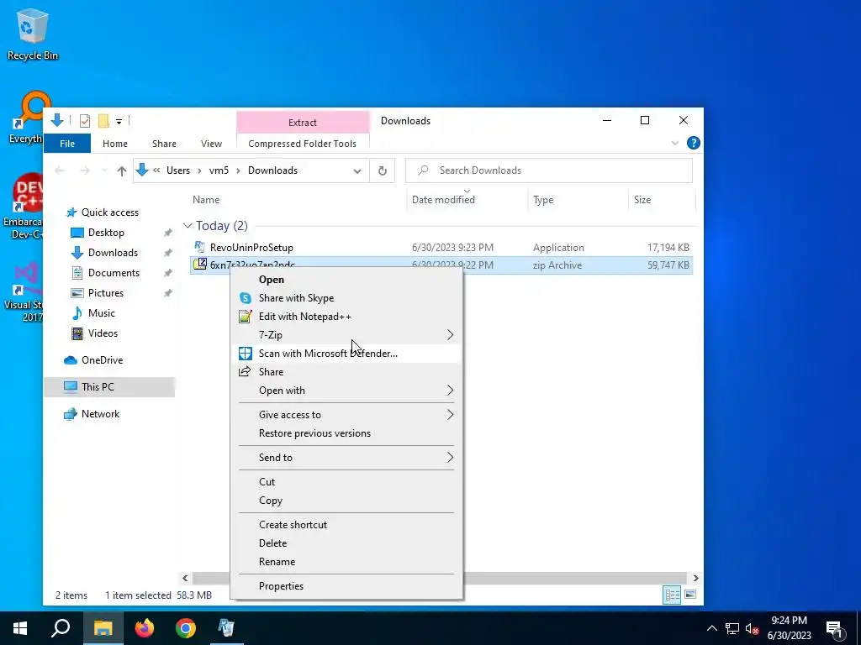Click horizontal scrollbar right arrow
861x645 pixels.
click(695, 578)
